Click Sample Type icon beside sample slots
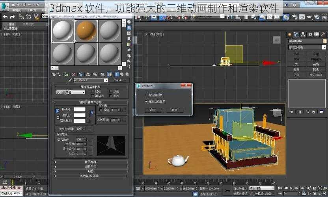328x197 pixels. coord(129,22)
